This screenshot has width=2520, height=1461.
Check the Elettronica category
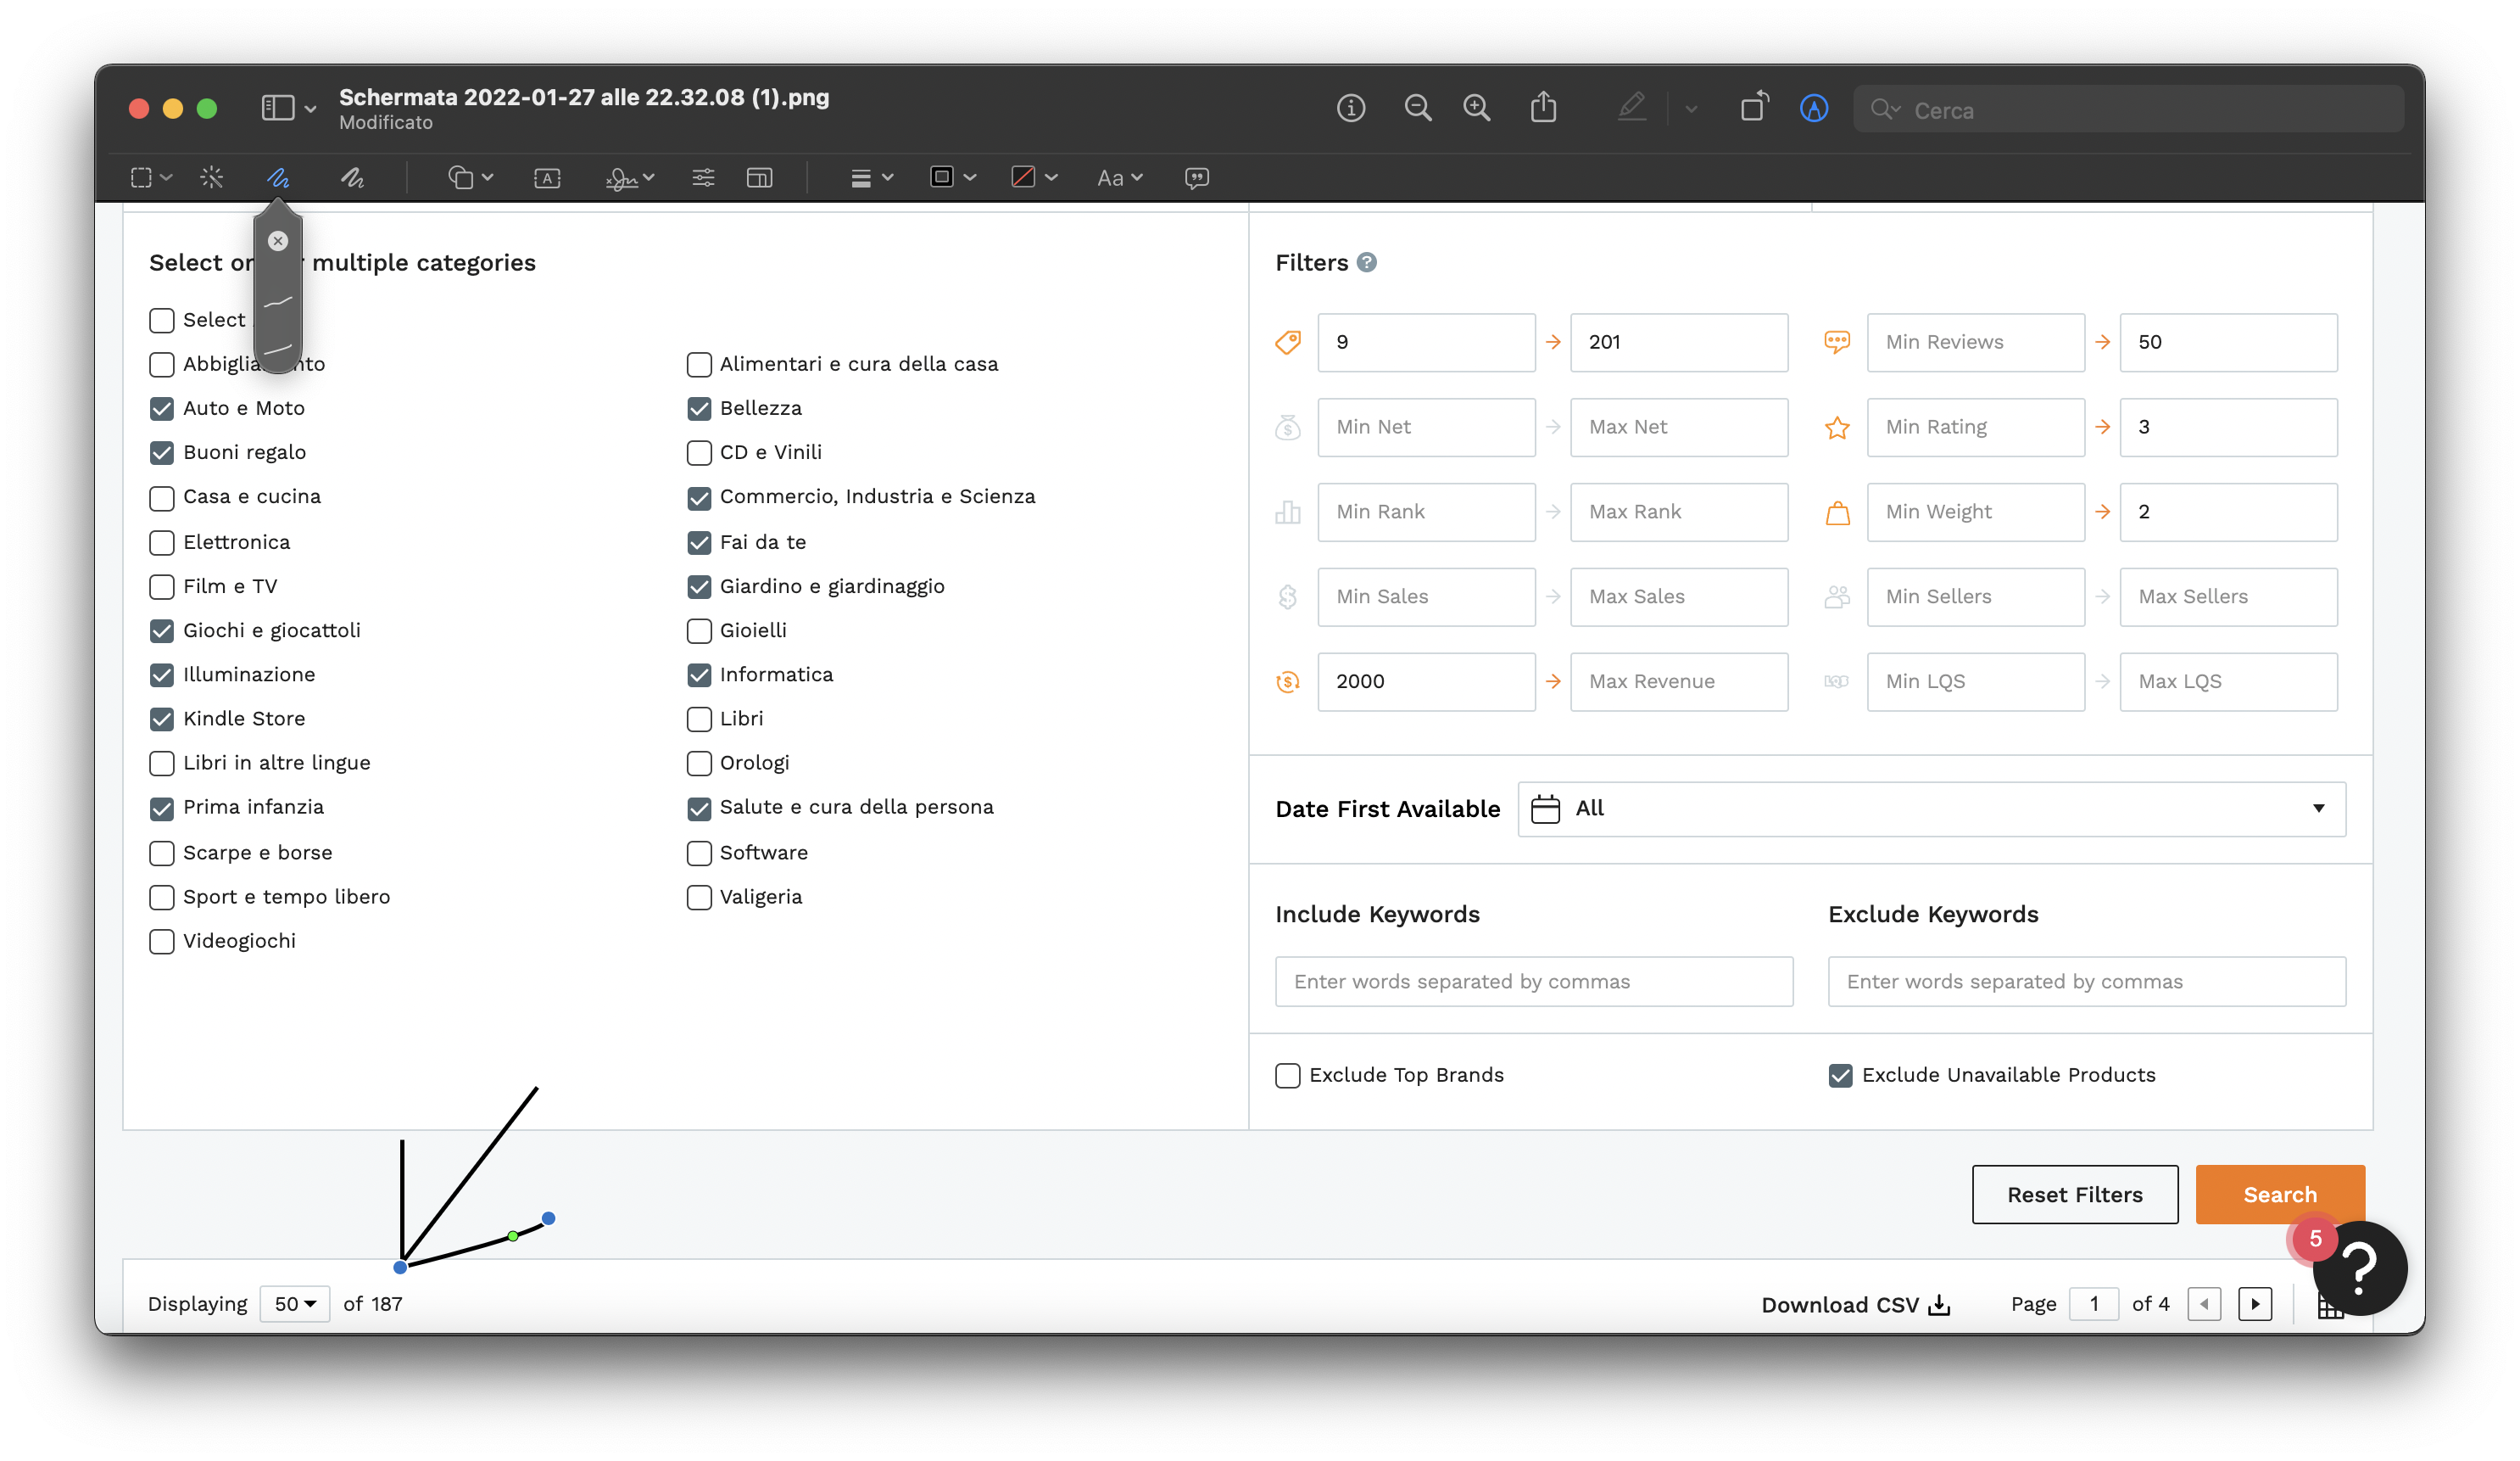coord(161,542)
